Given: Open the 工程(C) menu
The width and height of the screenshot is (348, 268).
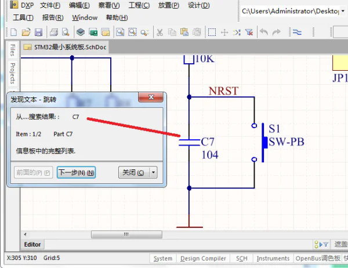Looking at the screenshot, I should [139, 5].
